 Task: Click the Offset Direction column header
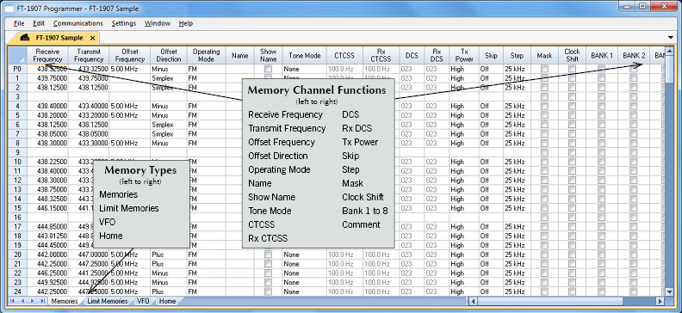coord(168,55)
